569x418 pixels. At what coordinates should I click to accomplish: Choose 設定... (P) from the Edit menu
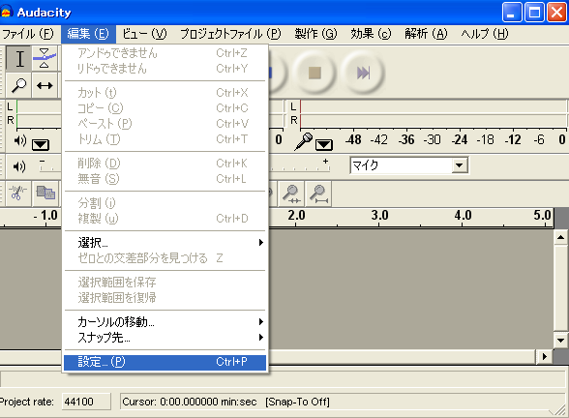pyautogui.click(x=165, y=362)
